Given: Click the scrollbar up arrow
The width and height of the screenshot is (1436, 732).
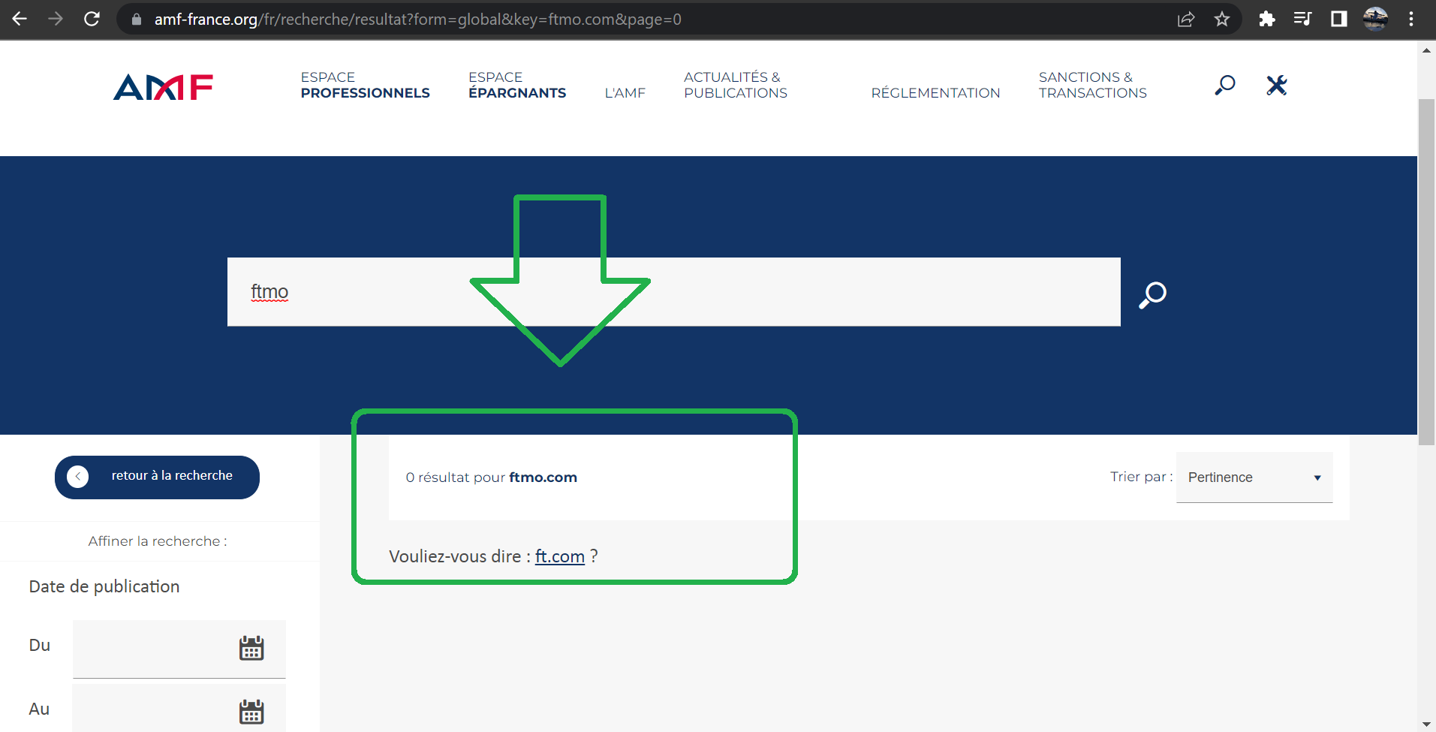Looking at the screenshot, I should 1426,50.
